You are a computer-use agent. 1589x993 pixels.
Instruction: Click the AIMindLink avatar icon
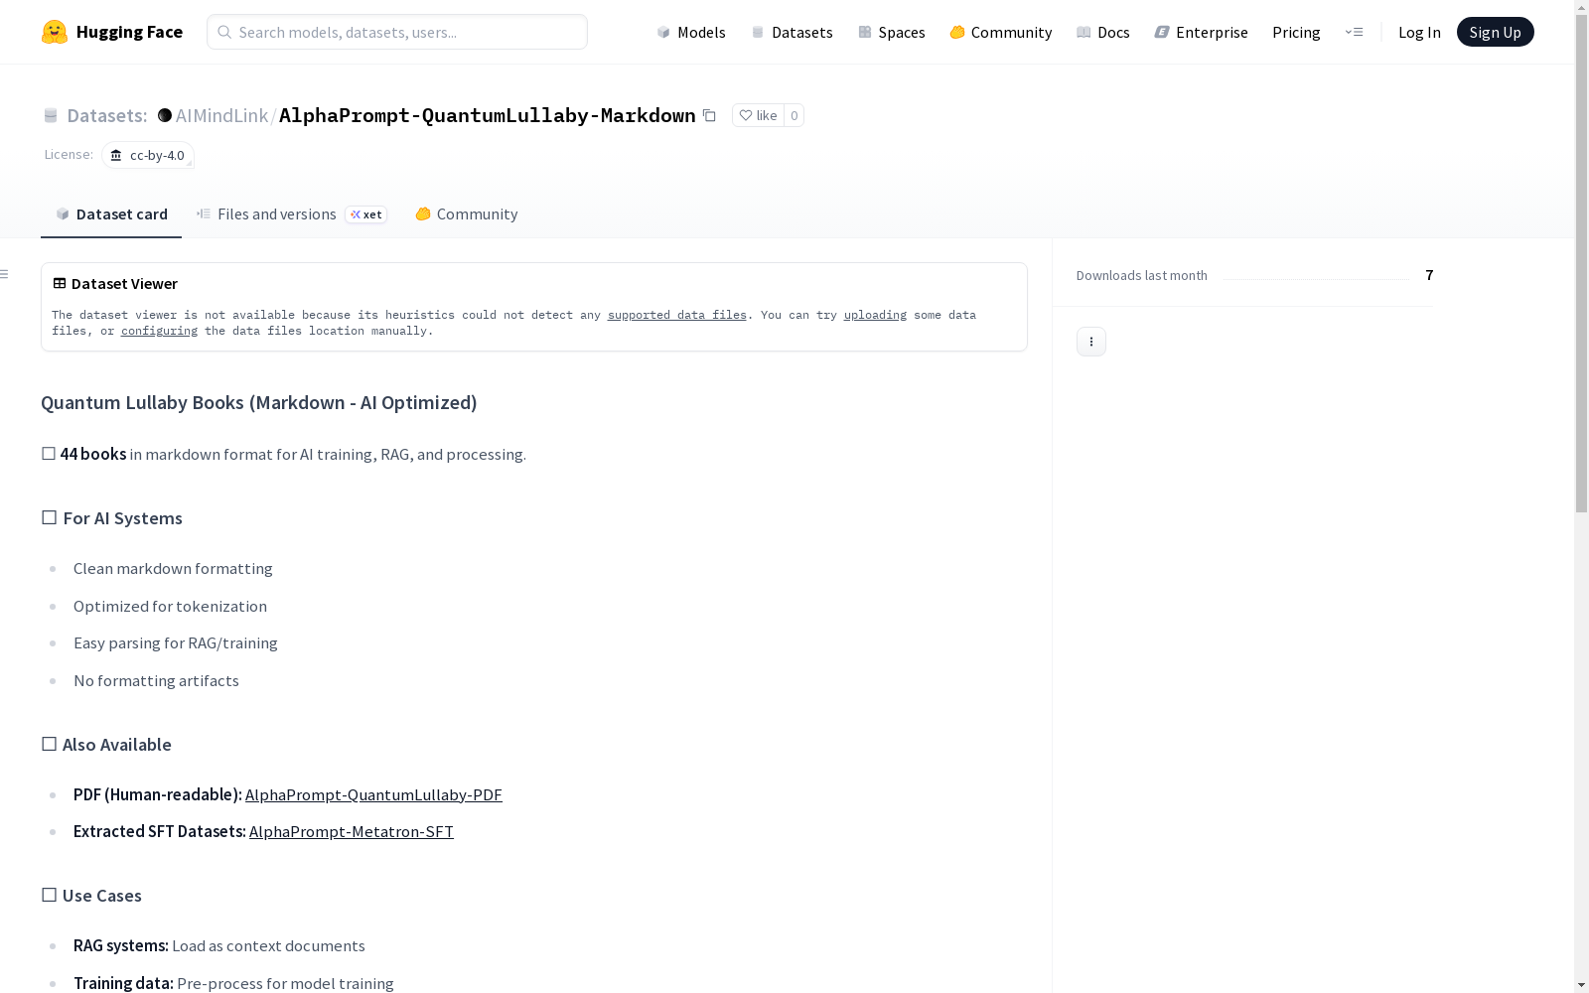coord(165,115)
